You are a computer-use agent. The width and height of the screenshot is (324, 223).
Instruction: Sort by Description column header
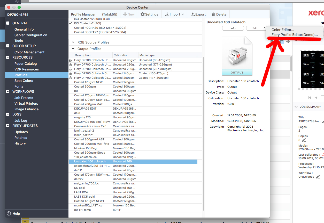[93, 55]
